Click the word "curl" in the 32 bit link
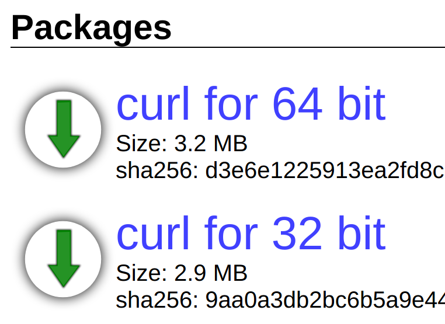Image resolution: width=445 pixels, height=324 pixels. click(153, 234)
